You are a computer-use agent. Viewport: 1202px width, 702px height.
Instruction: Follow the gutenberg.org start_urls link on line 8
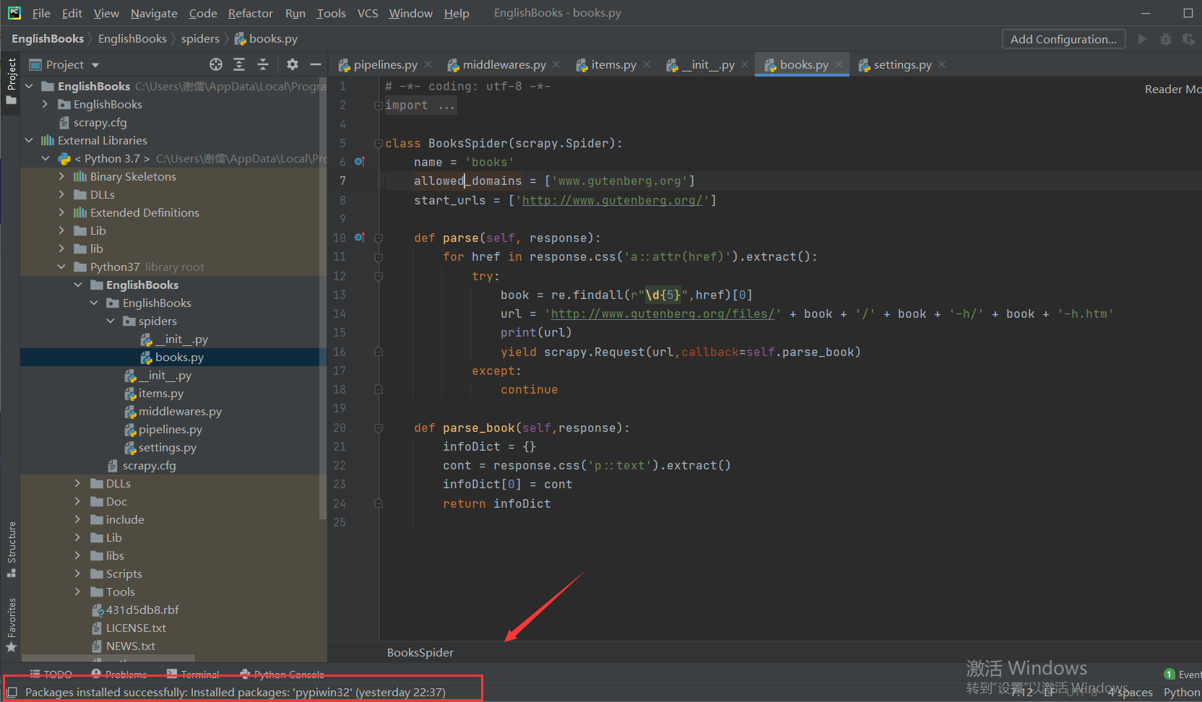pos(613,200)
